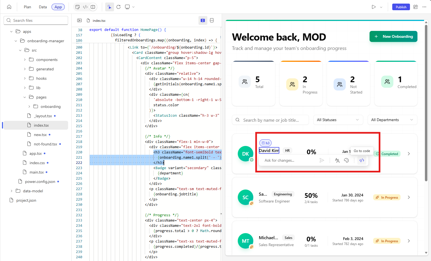This screenshot has height=261, width=431.
Task: Toggle the element selection cursor tool
Action: coord(110,7)
